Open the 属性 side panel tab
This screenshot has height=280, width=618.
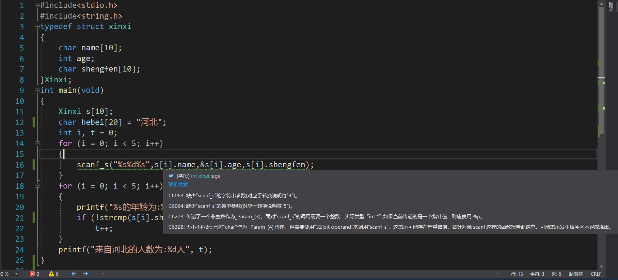(611, 7)
